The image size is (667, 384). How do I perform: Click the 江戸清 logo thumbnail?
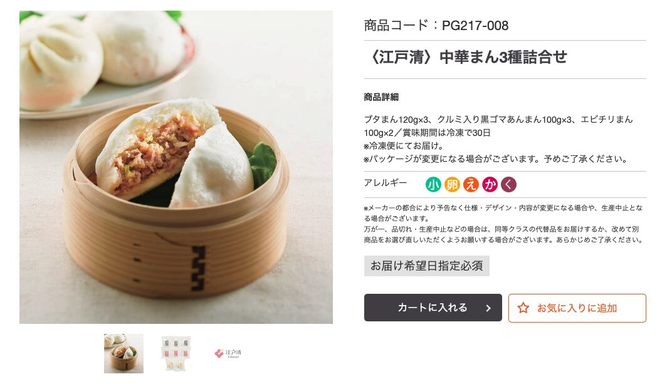228,353
